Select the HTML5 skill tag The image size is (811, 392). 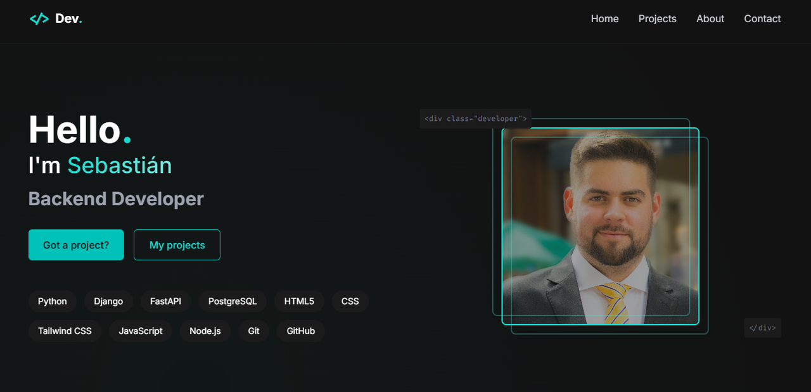tap(299, 301)
